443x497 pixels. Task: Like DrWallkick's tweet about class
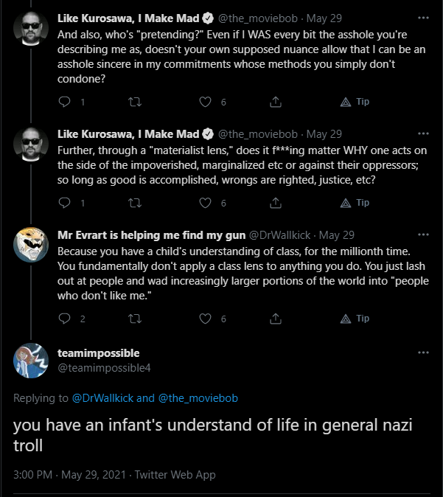click(x=206, y=319)
